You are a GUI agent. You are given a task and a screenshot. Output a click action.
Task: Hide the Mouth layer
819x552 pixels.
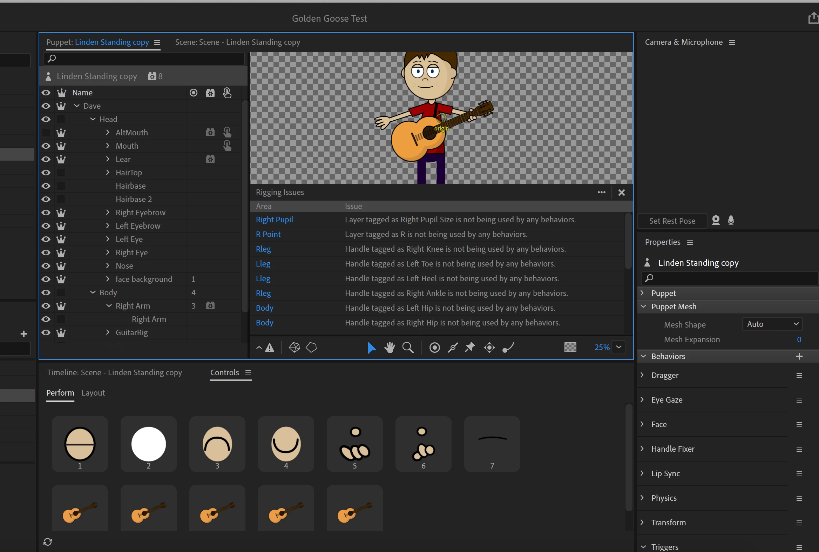46,146
